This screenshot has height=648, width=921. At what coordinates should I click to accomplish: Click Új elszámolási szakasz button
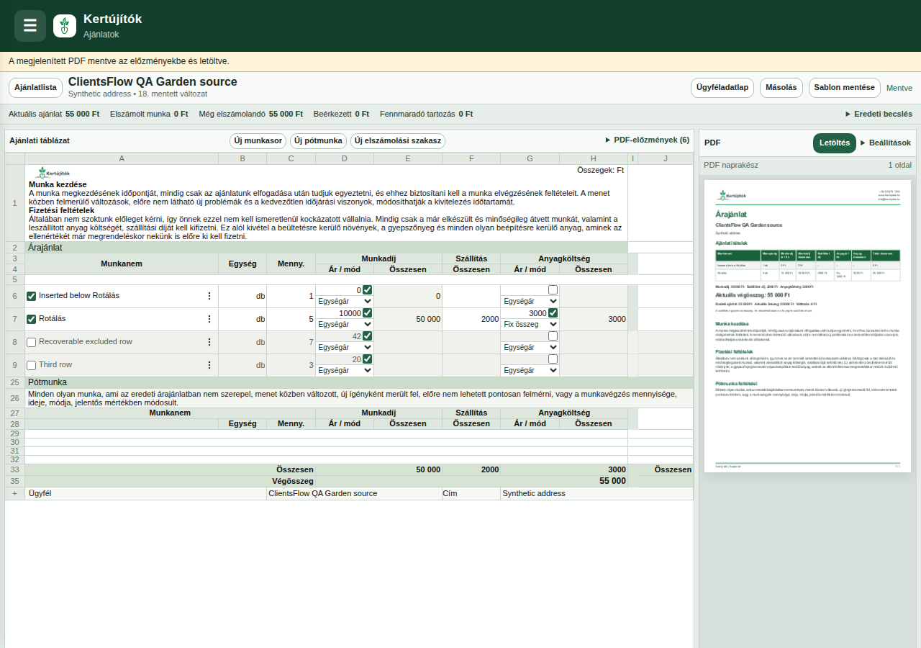pos(398,141)
